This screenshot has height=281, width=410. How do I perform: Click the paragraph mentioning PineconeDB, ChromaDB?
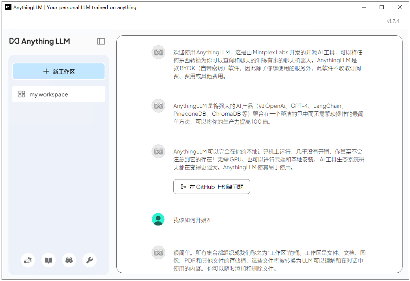(x=268, y=114)
